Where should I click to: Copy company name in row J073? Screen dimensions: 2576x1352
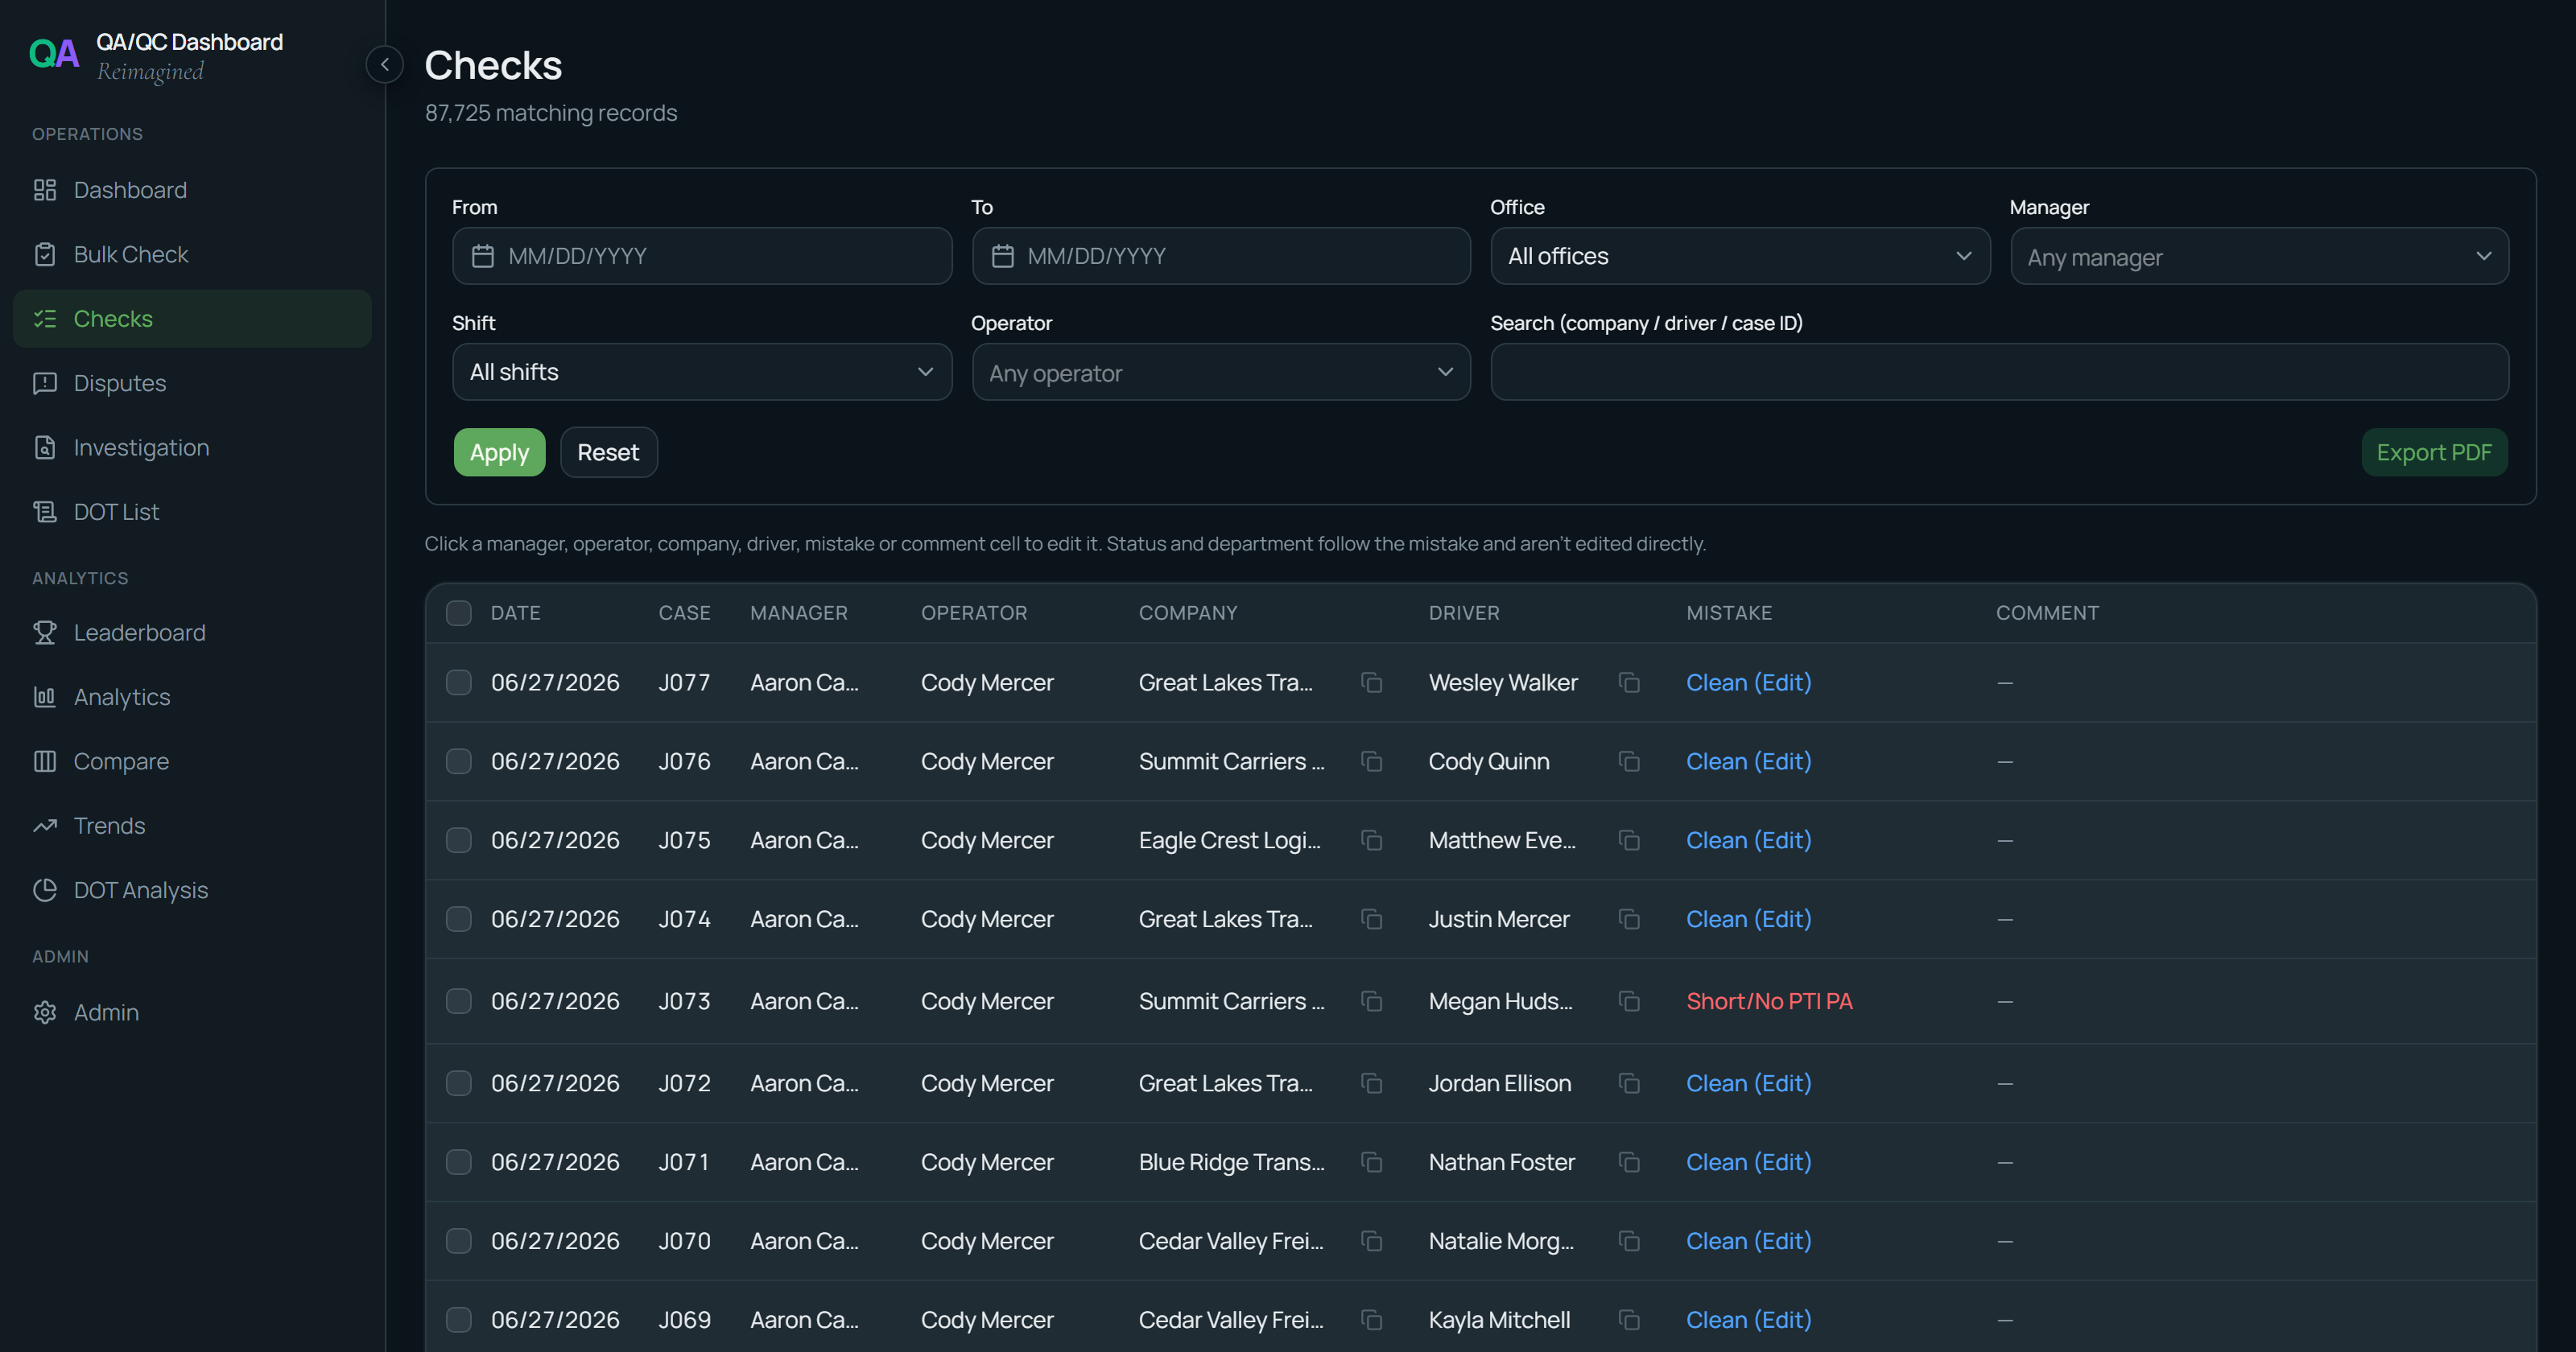pyautogui.click(x=1371, y=1001)
